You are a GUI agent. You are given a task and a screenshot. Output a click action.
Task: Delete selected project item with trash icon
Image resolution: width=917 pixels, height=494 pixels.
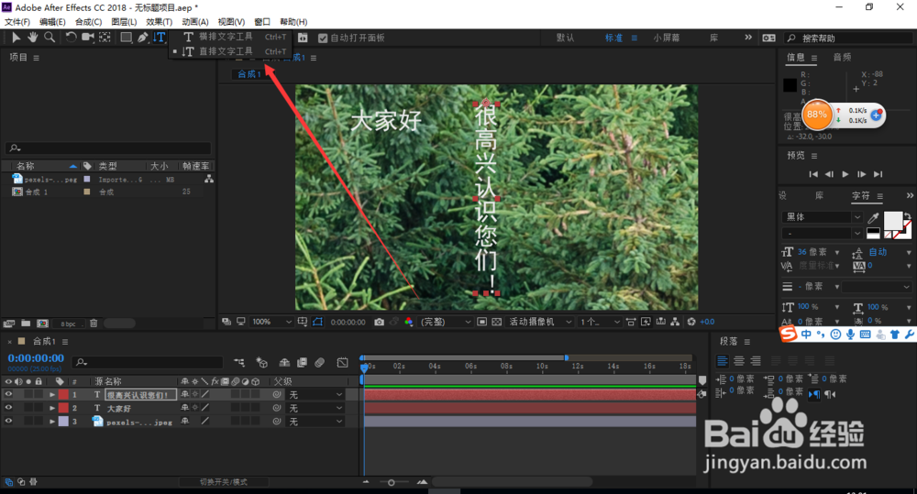[x=94, y=324]
